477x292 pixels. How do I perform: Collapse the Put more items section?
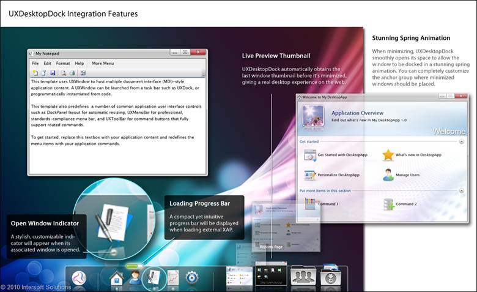(461, 191)
